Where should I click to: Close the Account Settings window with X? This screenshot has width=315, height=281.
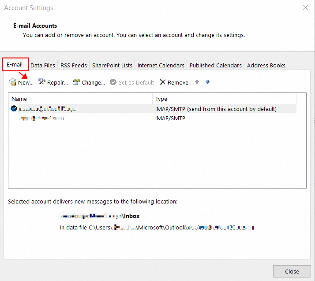[305, 7]
